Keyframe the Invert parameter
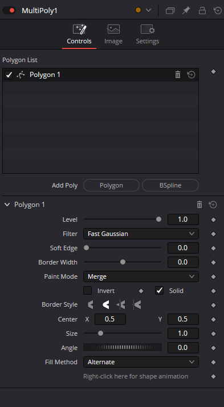 tap(141, 291)
